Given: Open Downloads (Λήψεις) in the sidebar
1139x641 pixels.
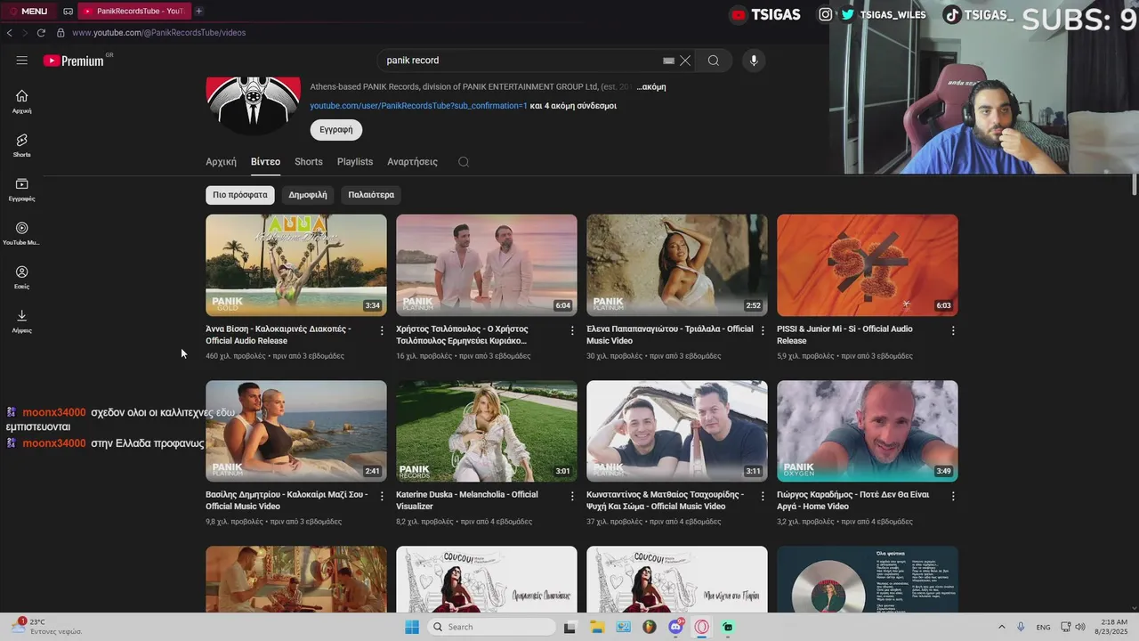Looking at the screenshot, I should (x=21, y=321).
